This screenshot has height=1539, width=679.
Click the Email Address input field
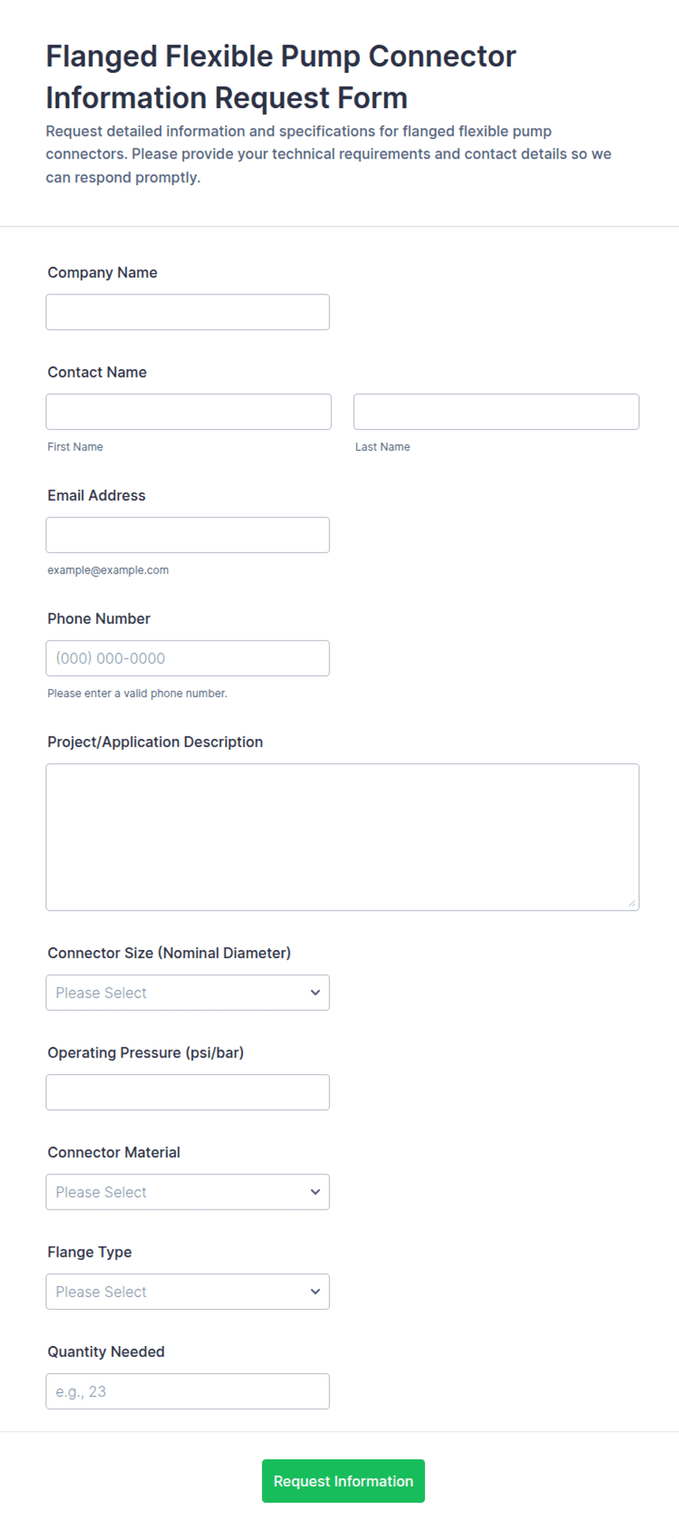click(x=188, y=535)
